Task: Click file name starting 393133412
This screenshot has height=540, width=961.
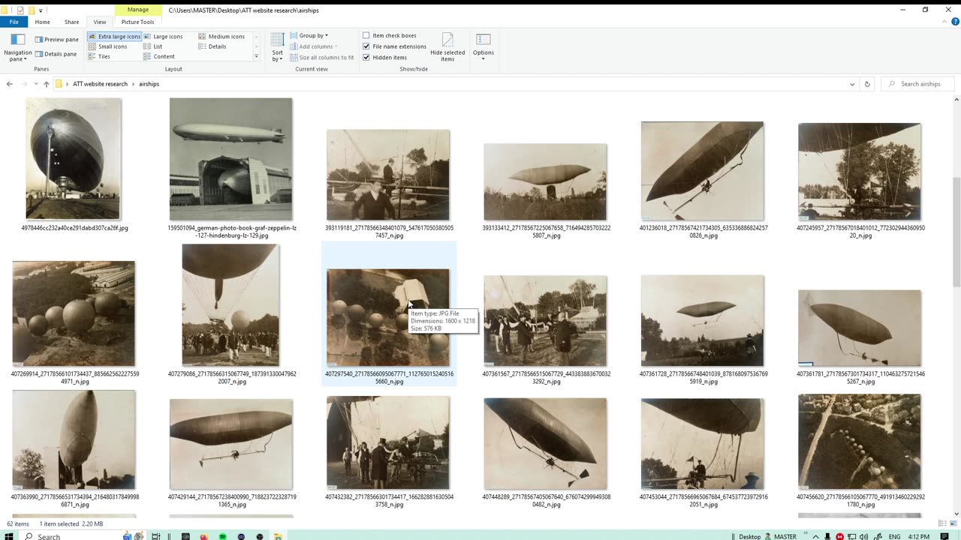Action: [x=546, y=231]
